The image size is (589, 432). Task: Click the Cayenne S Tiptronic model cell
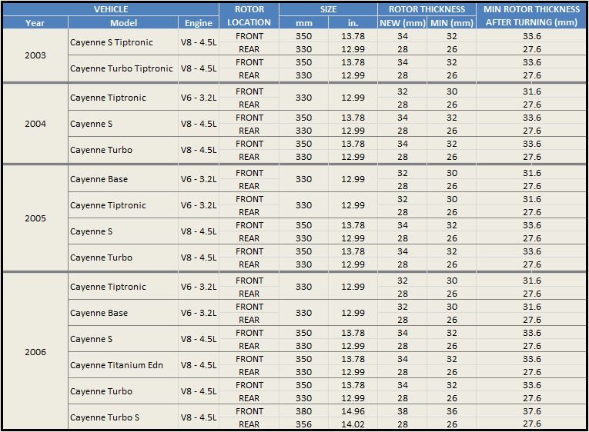point(112,42)
